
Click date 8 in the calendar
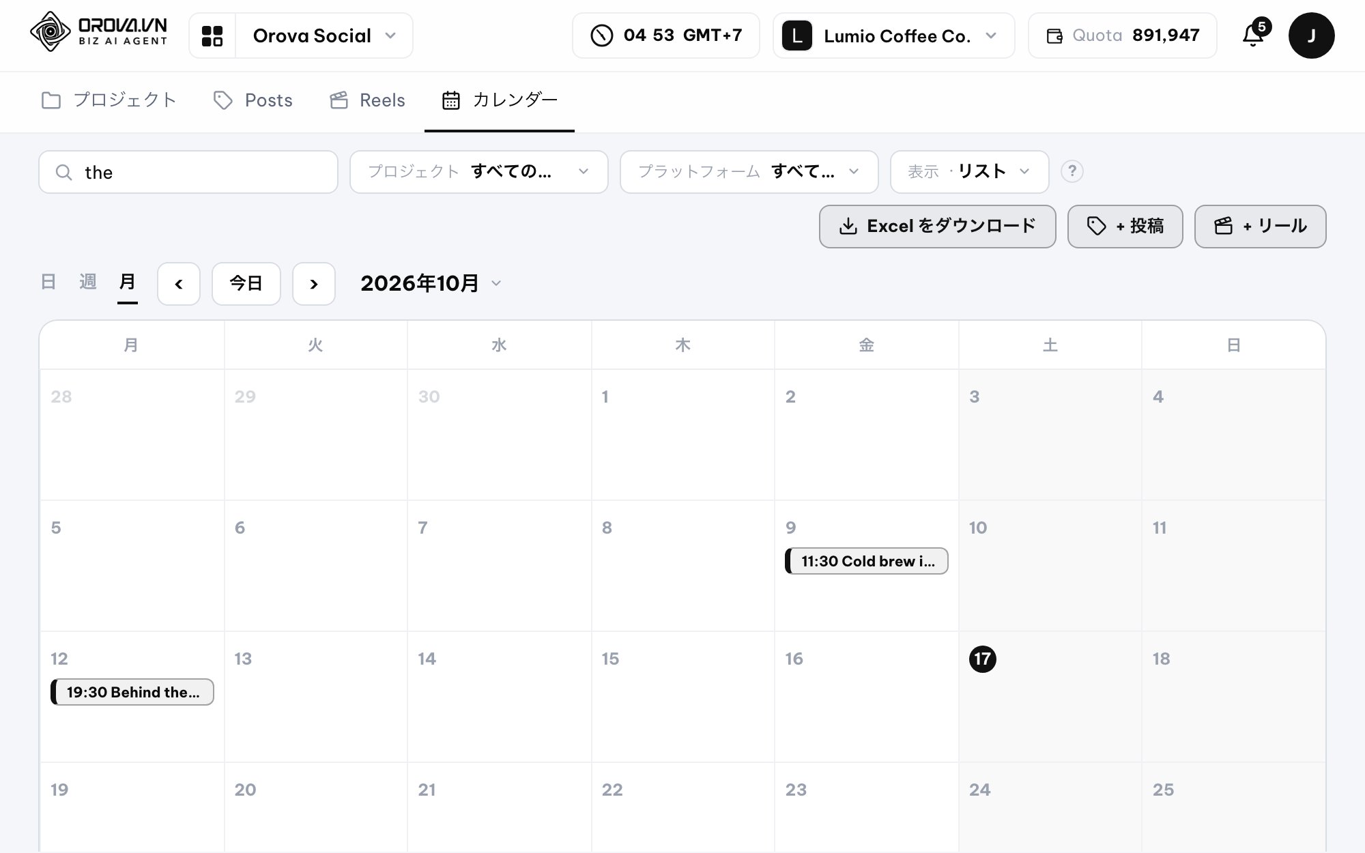click(x=607, y=527)
